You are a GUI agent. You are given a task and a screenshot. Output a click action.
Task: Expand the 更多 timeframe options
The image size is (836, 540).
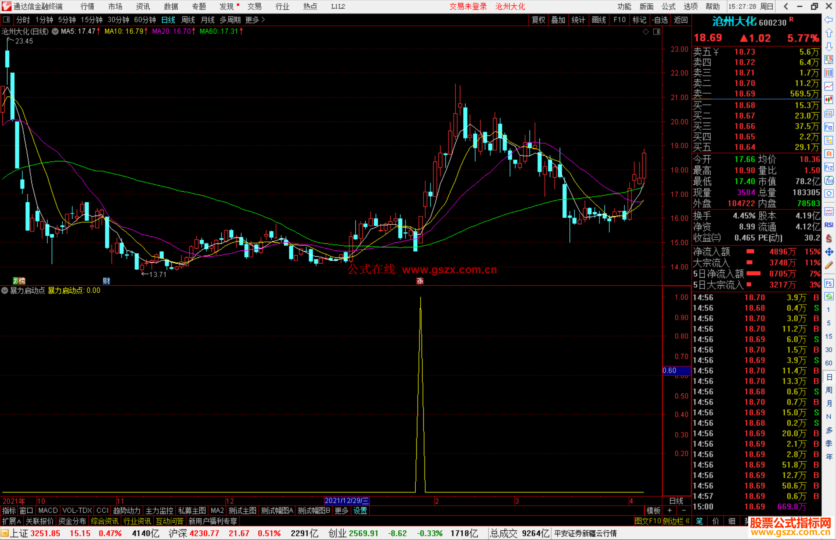(x=255, y=20)
